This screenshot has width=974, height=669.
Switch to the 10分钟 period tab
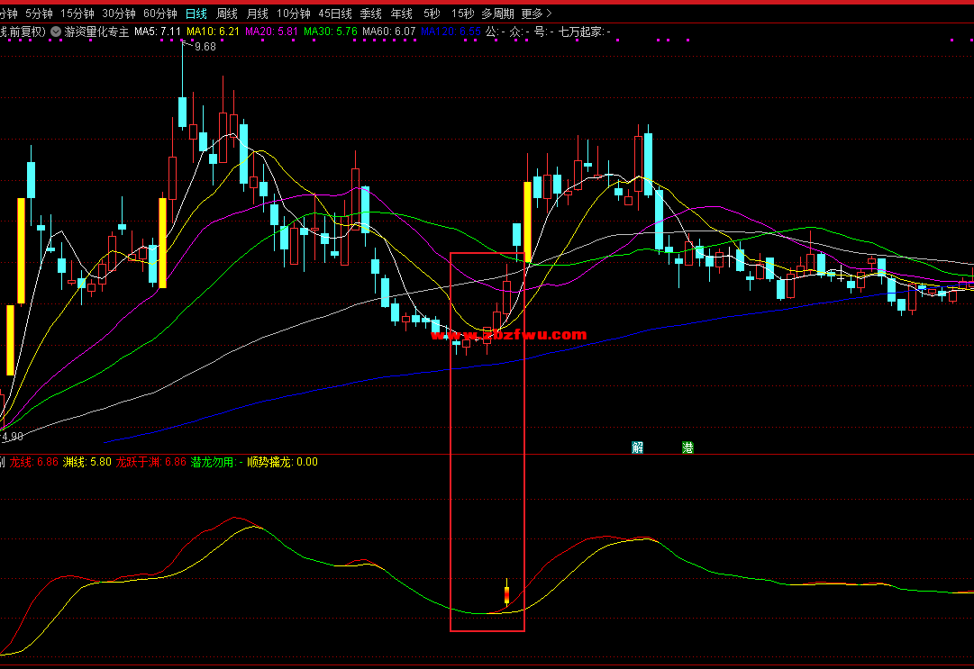tap(293, 14)
